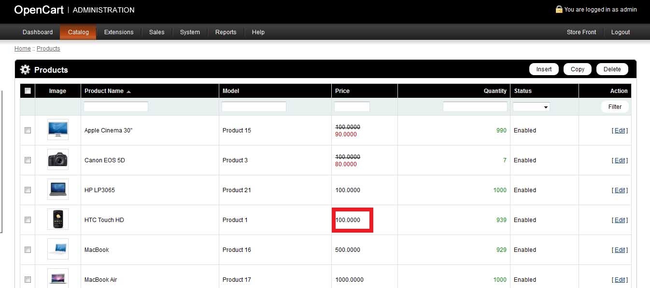Click the quantity value "990"
The width and height of the screenshot is (650, 288).
click(x=501, y=131)
